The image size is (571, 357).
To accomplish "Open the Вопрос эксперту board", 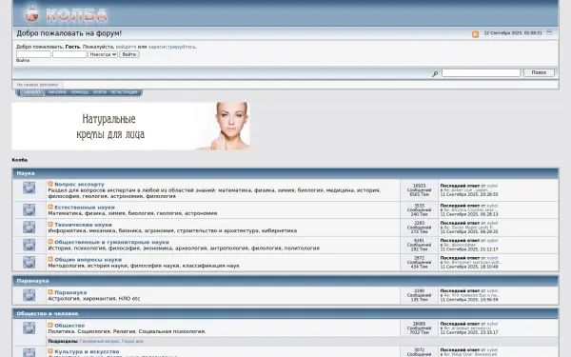I will [79, 185].
